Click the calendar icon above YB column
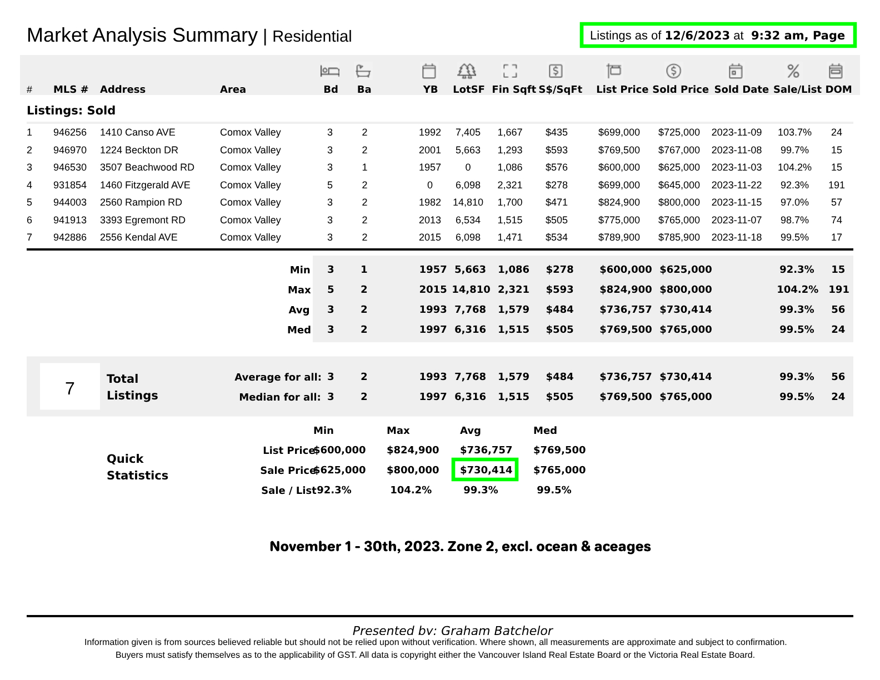 coord(429,71)
